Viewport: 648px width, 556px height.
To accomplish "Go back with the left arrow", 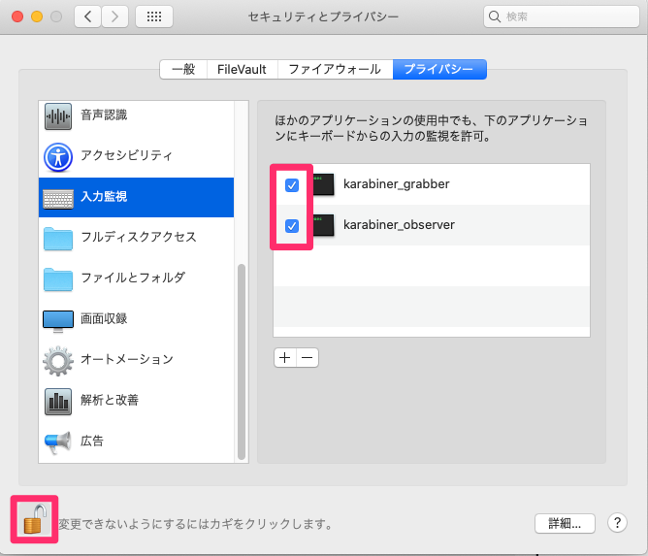I will click(x=87, y=16).
